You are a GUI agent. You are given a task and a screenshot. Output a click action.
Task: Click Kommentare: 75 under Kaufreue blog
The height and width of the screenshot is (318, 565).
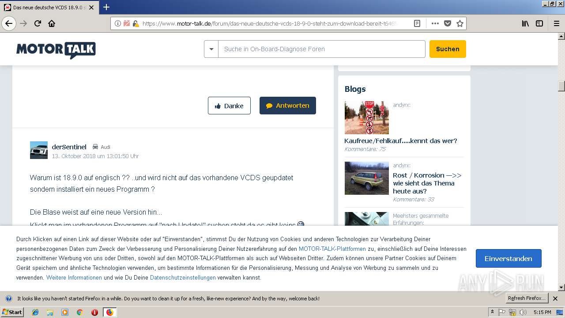(x=365, y=149)
